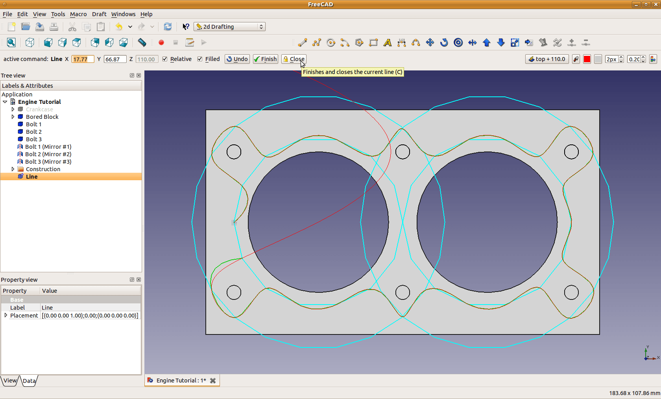Screen dimensions: 661x399
Task: Click the red line color swatch
Action: tap(587, 59)
